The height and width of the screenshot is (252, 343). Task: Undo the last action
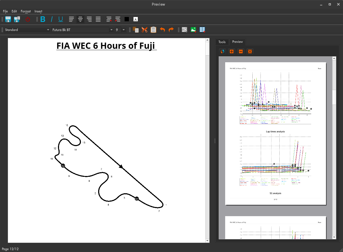click(x=162, y=30)
